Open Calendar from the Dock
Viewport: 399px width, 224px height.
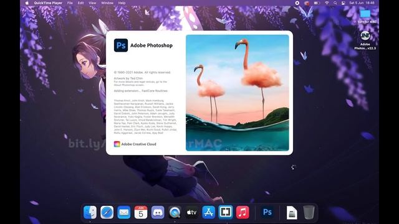[141, 212]
